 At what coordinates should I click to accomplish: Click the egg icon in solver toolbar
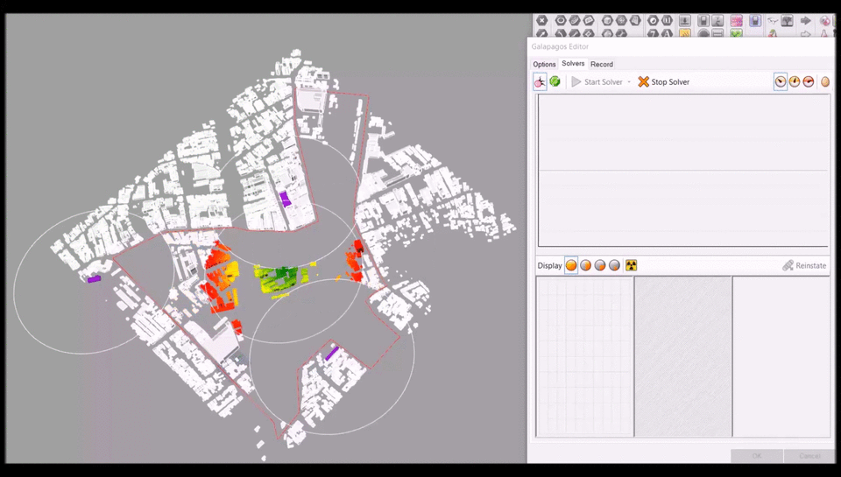(x=824, y=81)
